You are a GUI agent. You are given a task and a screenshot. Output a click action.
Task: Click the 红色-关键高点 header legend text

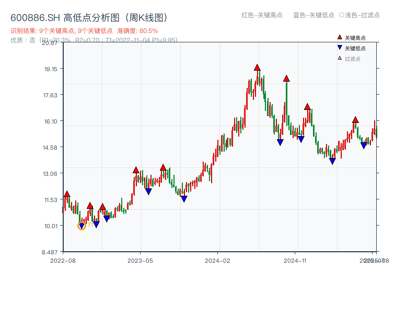(x=262, y=15)
